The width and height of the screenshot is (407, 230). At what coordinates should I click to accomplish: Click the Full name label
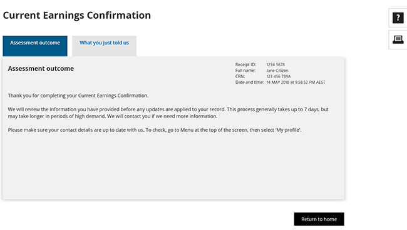245,71
